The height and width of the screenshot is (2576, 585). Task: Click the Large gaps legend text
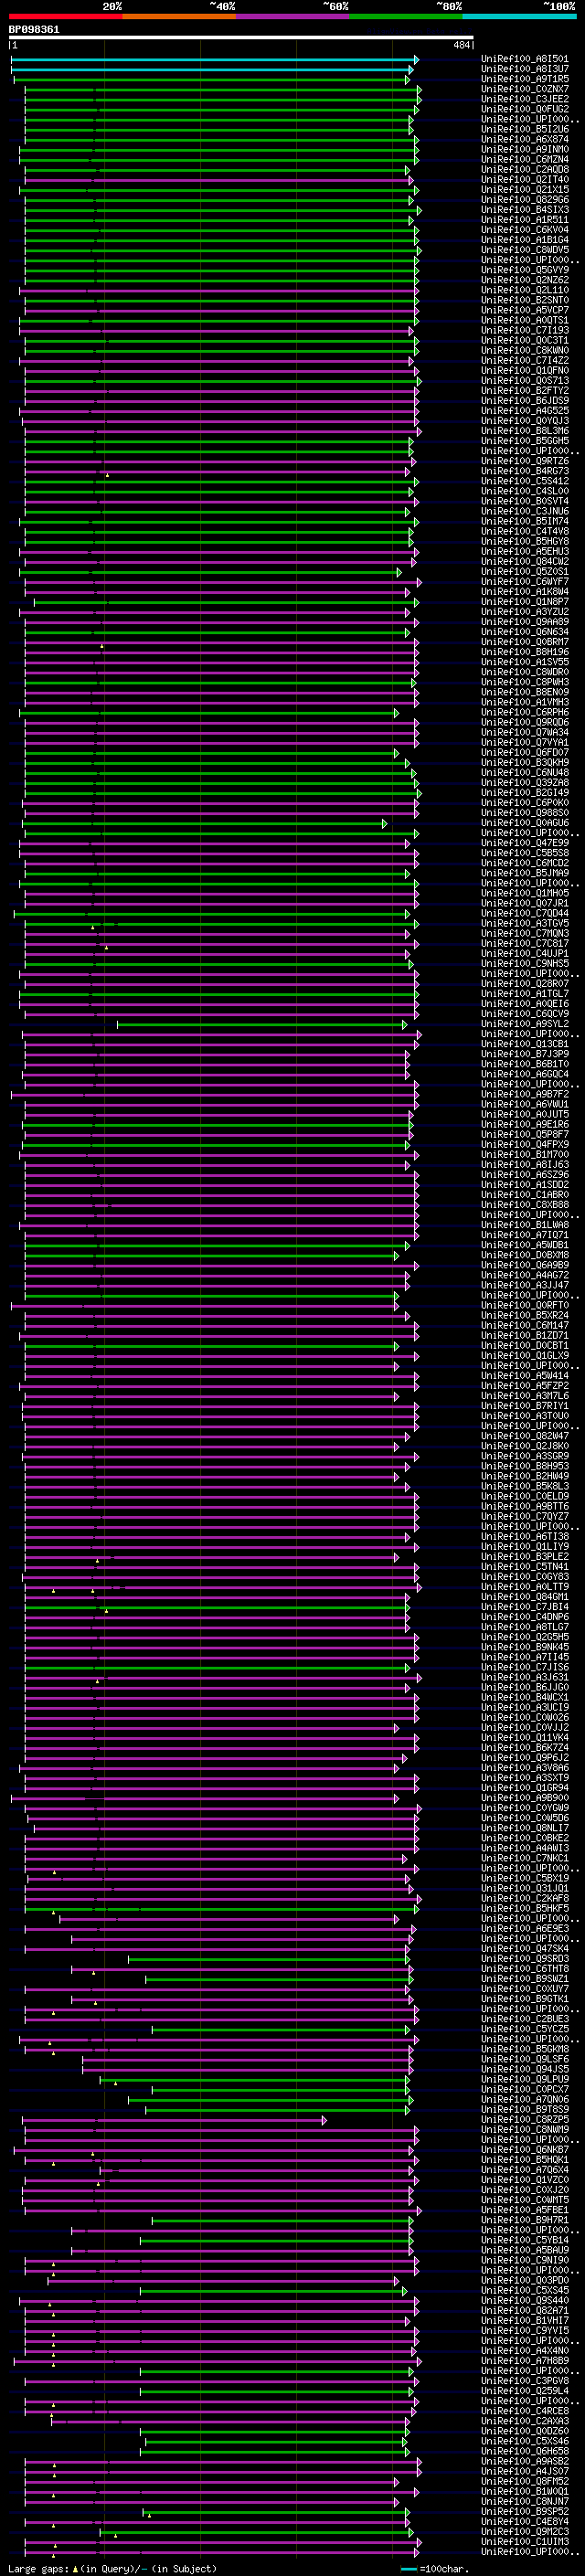click(112, 2569)
